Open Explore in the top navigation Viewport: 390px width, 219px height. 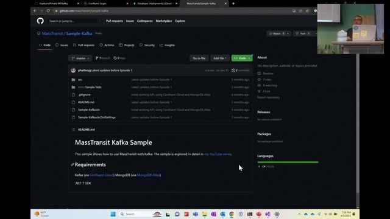tap(180, 21)
